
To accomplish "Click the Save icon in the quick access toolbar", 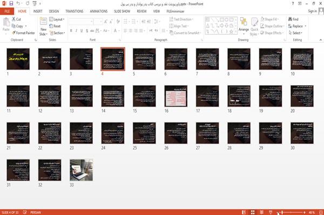I will click(11, 3).
